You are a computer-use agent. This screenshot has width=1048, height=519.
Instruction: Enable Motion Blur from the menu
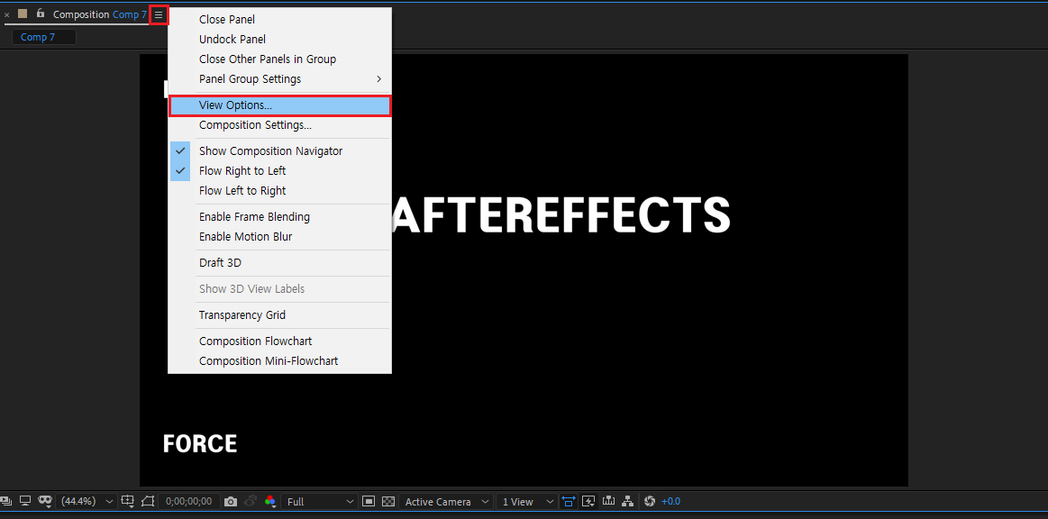[x=279, y=236]
